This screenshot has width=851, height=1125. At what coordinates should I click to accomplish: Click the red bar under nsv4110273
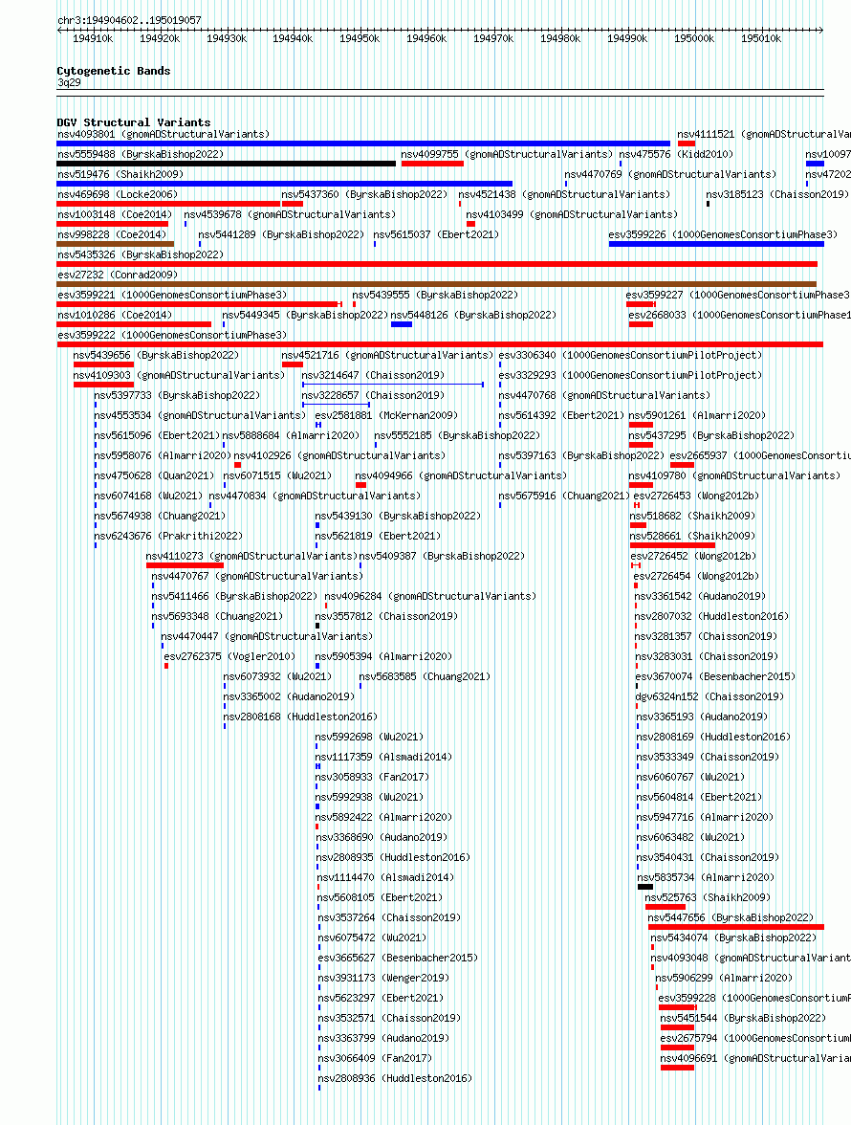[185, 565]
